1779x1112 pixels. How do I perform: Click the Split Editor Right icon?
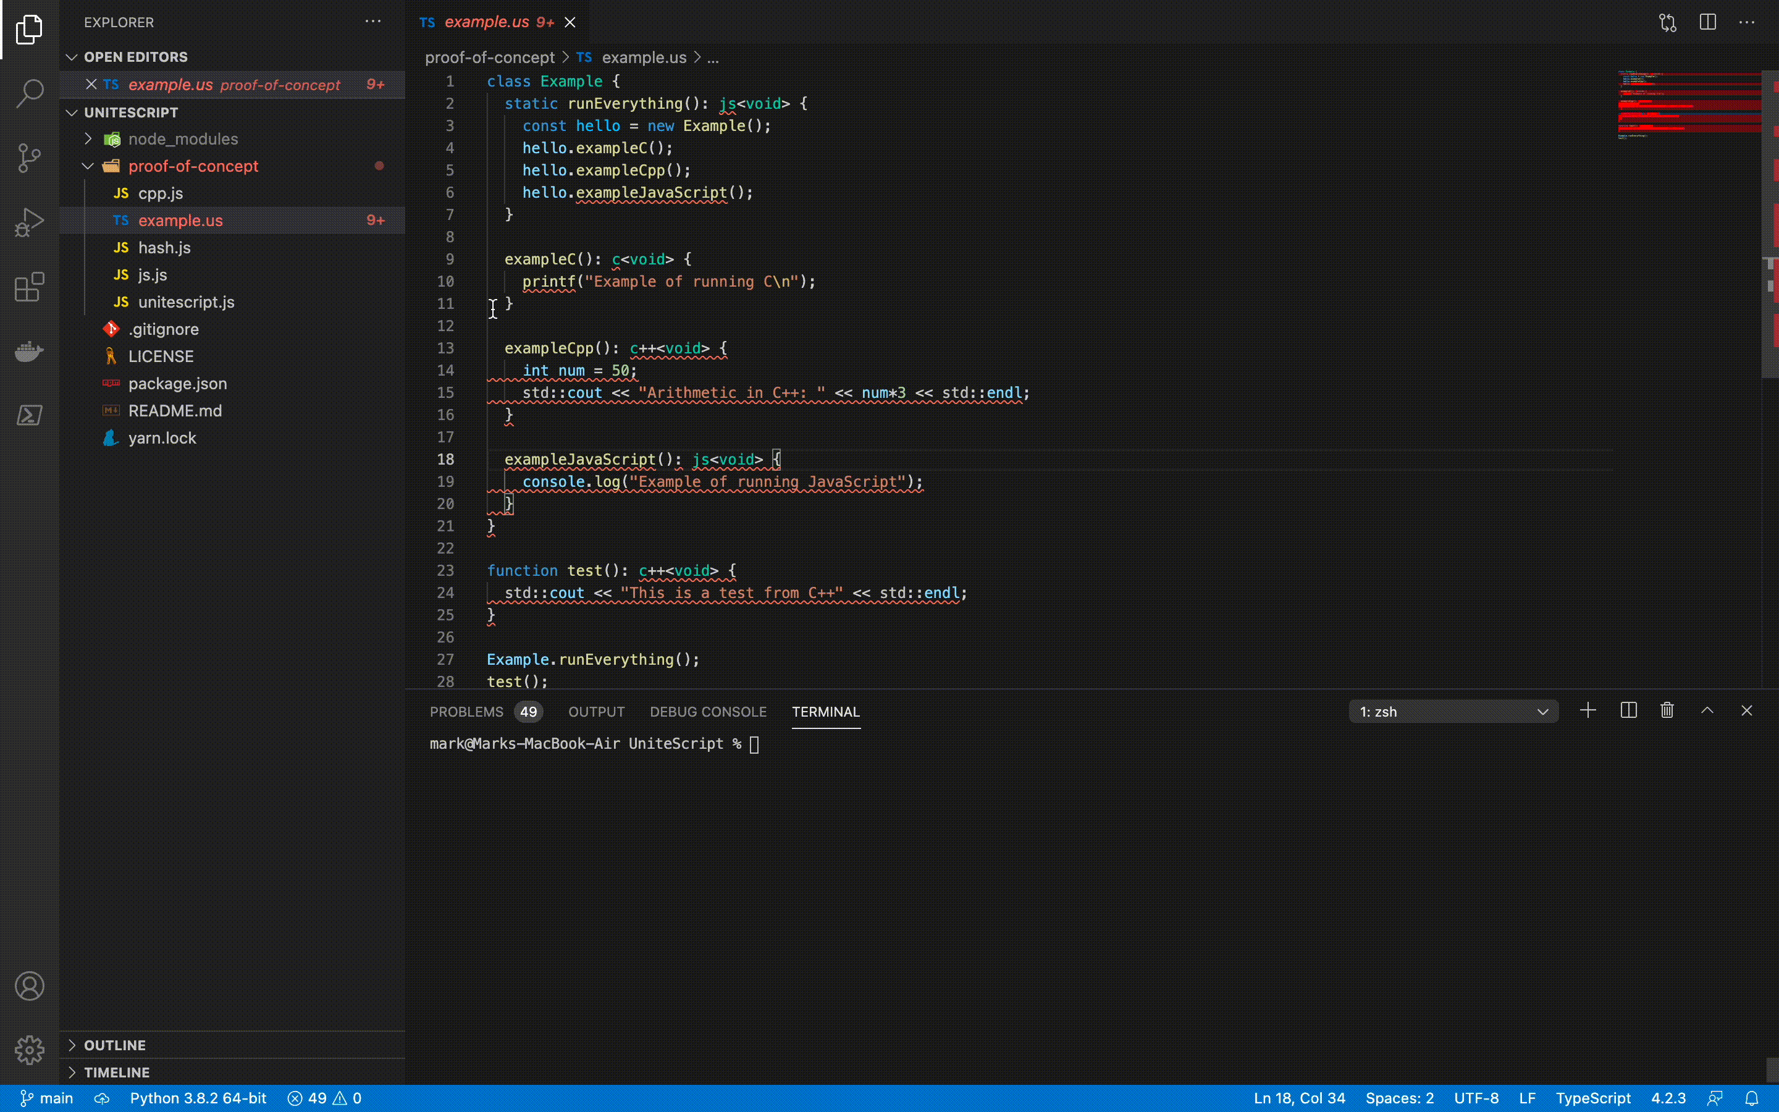(1707, 22)
